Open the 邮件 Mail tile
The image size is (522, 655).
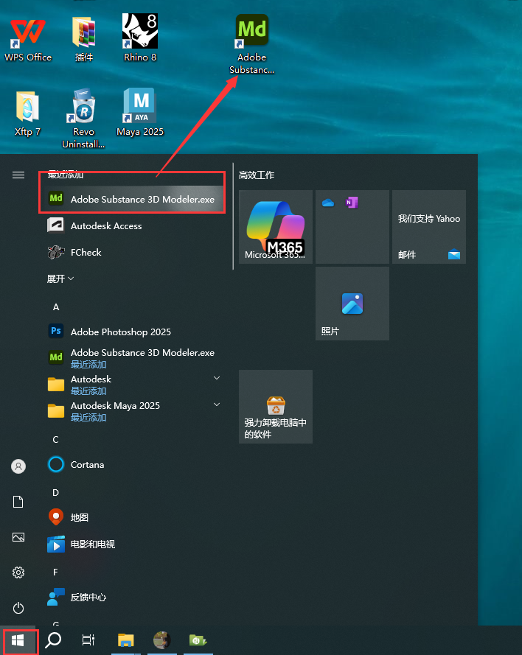(429, 227)
